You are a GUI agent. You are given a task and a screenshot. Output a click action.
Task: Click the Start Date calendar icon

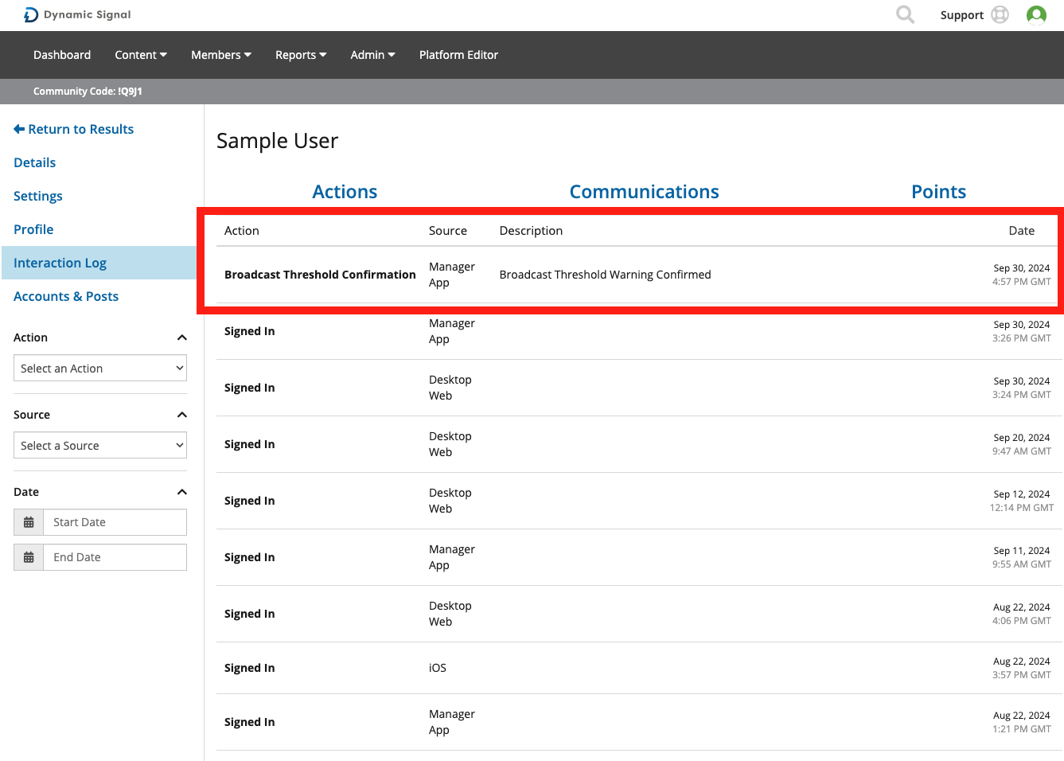point(29,522)
